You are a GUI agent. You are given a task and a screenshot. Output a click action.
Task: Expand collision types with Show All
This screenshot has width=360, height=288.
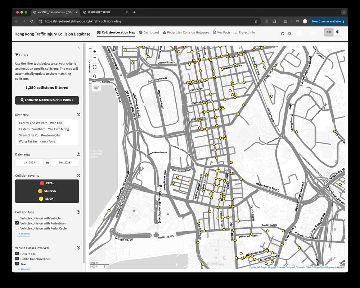coord(24,234)
